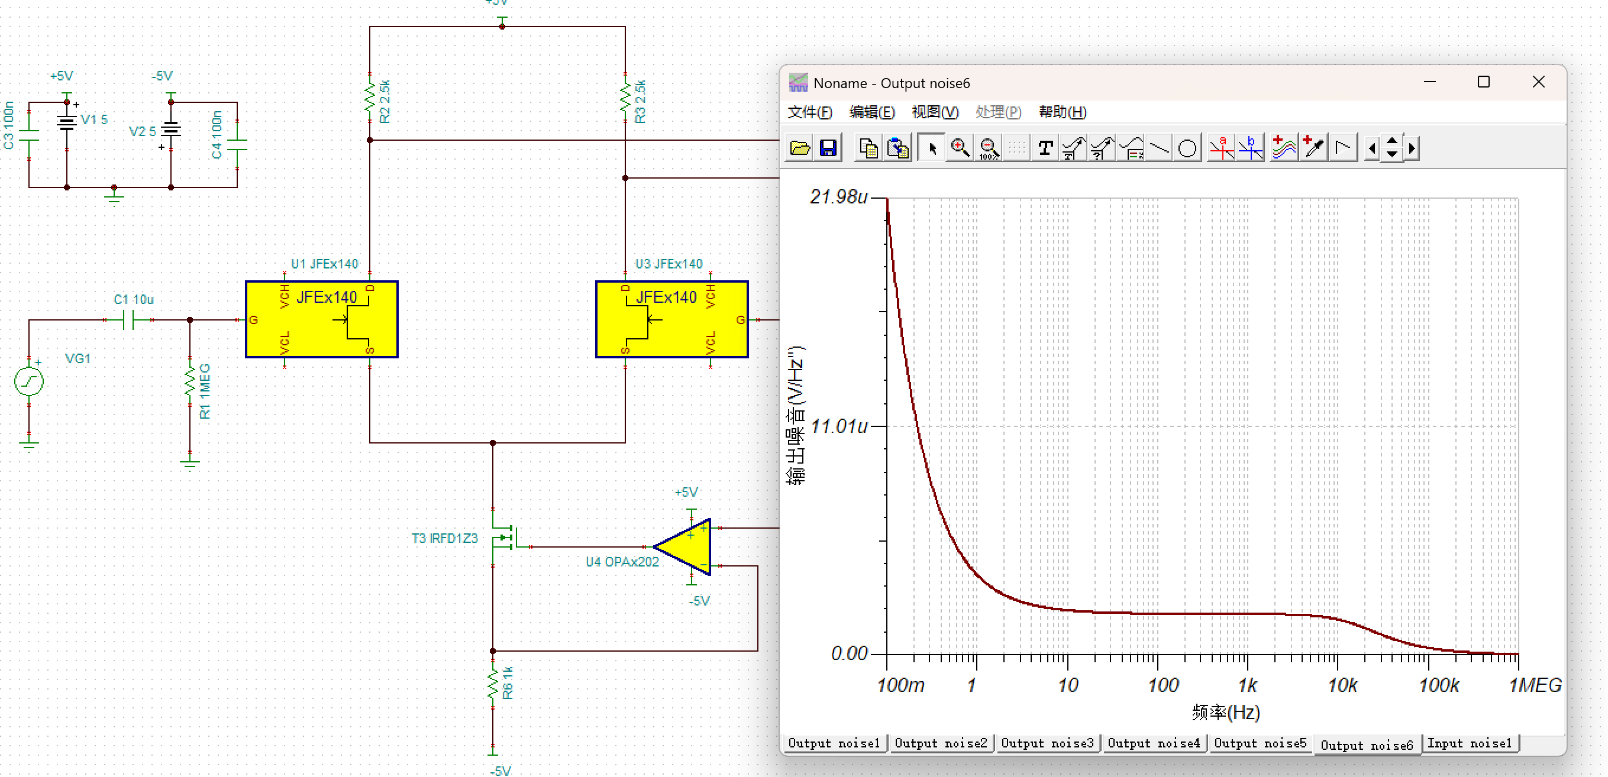The image size is (1608, 777).
Task: Activate cursor 'a' crosshair tool
Action: point(1221,148)
